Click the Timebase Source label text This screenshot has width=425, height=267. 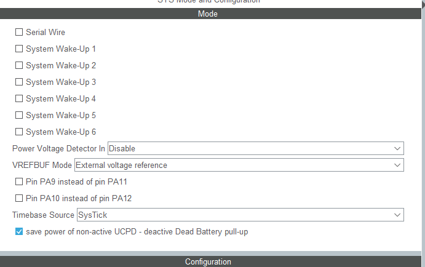[x=44, y=215]
